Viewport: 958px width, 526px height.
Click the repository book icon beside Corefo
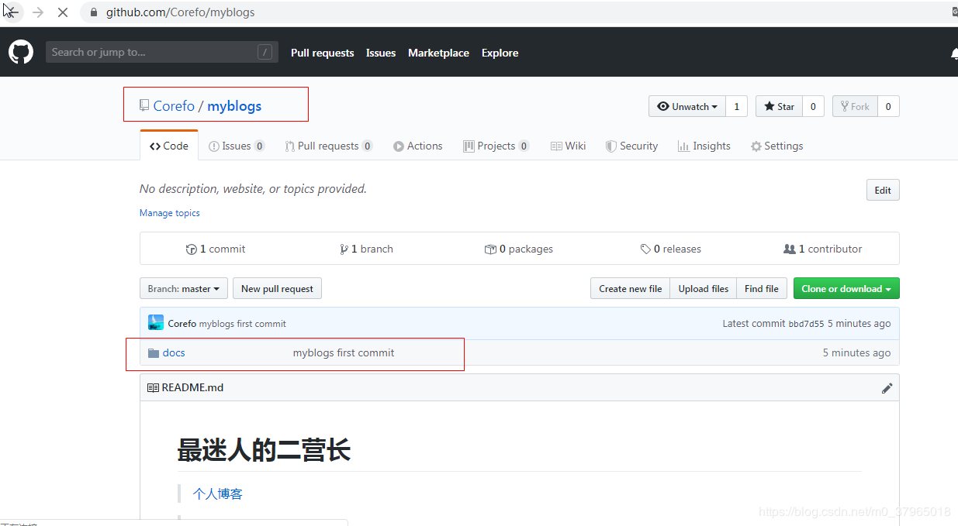point(144,105)
